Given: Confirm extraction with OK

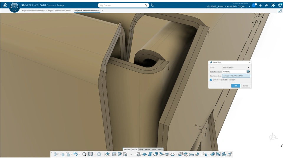Looking at the screenshot, I should 236,86.
